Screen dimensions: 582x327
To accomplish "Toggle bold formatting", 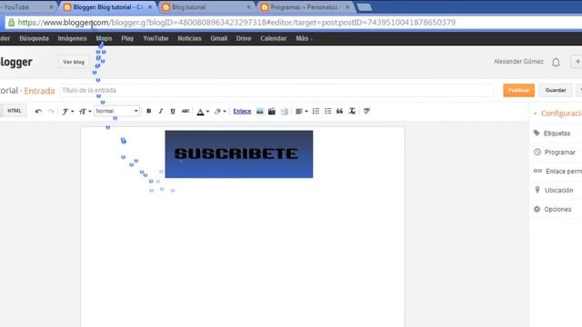I will [x=149, y=111].
